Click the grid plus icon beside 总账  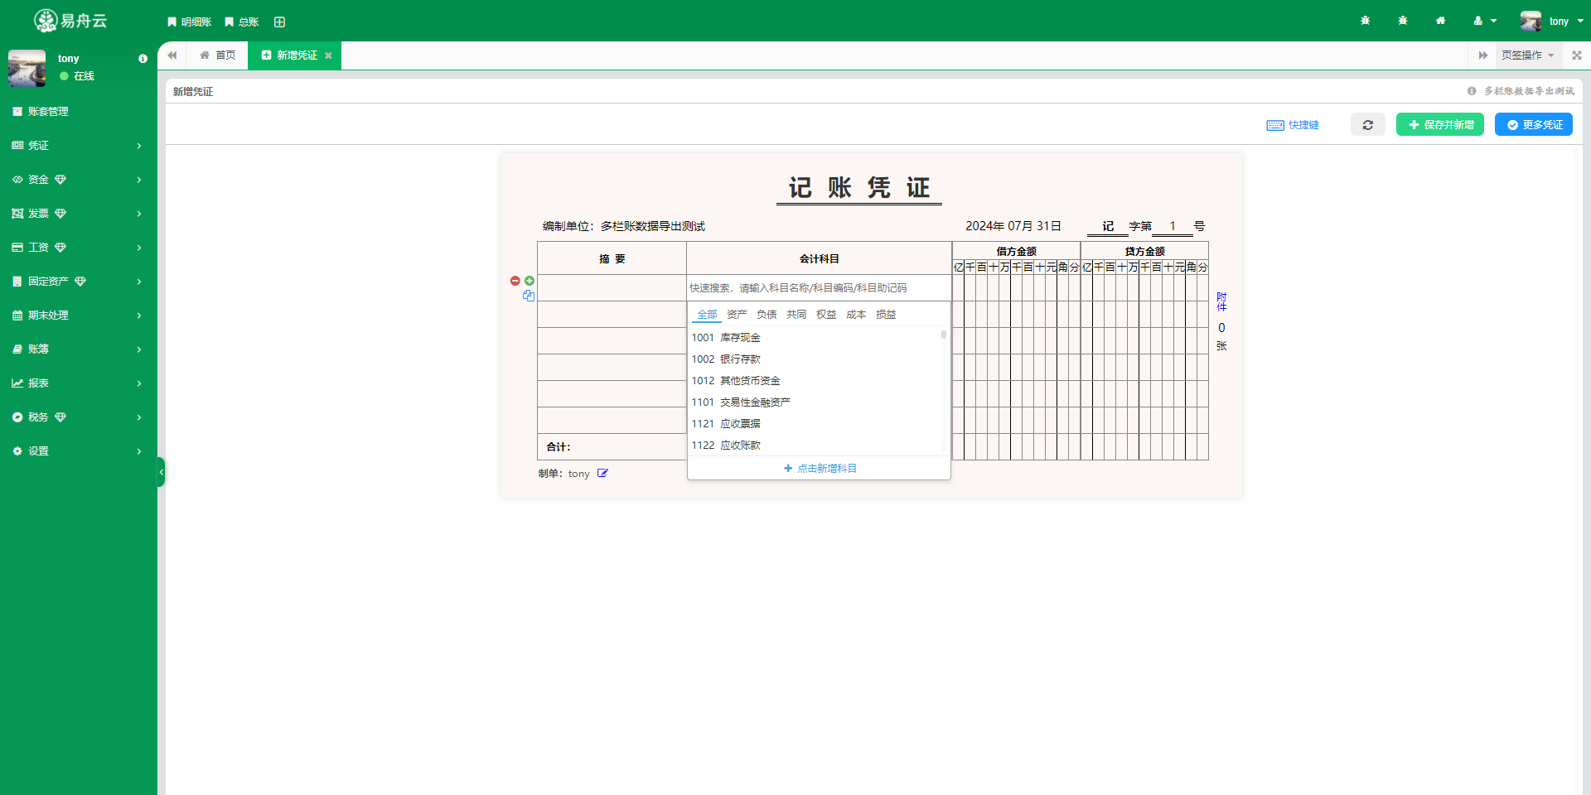click(279, 22)
